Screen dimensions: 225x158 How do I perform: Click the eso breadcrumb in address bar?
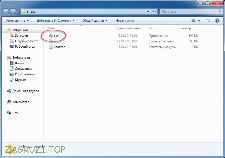[x=33, y=12]
